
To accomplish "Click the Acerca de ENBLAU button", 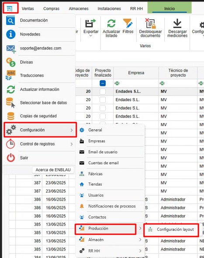I will click(x=53, y=170).
